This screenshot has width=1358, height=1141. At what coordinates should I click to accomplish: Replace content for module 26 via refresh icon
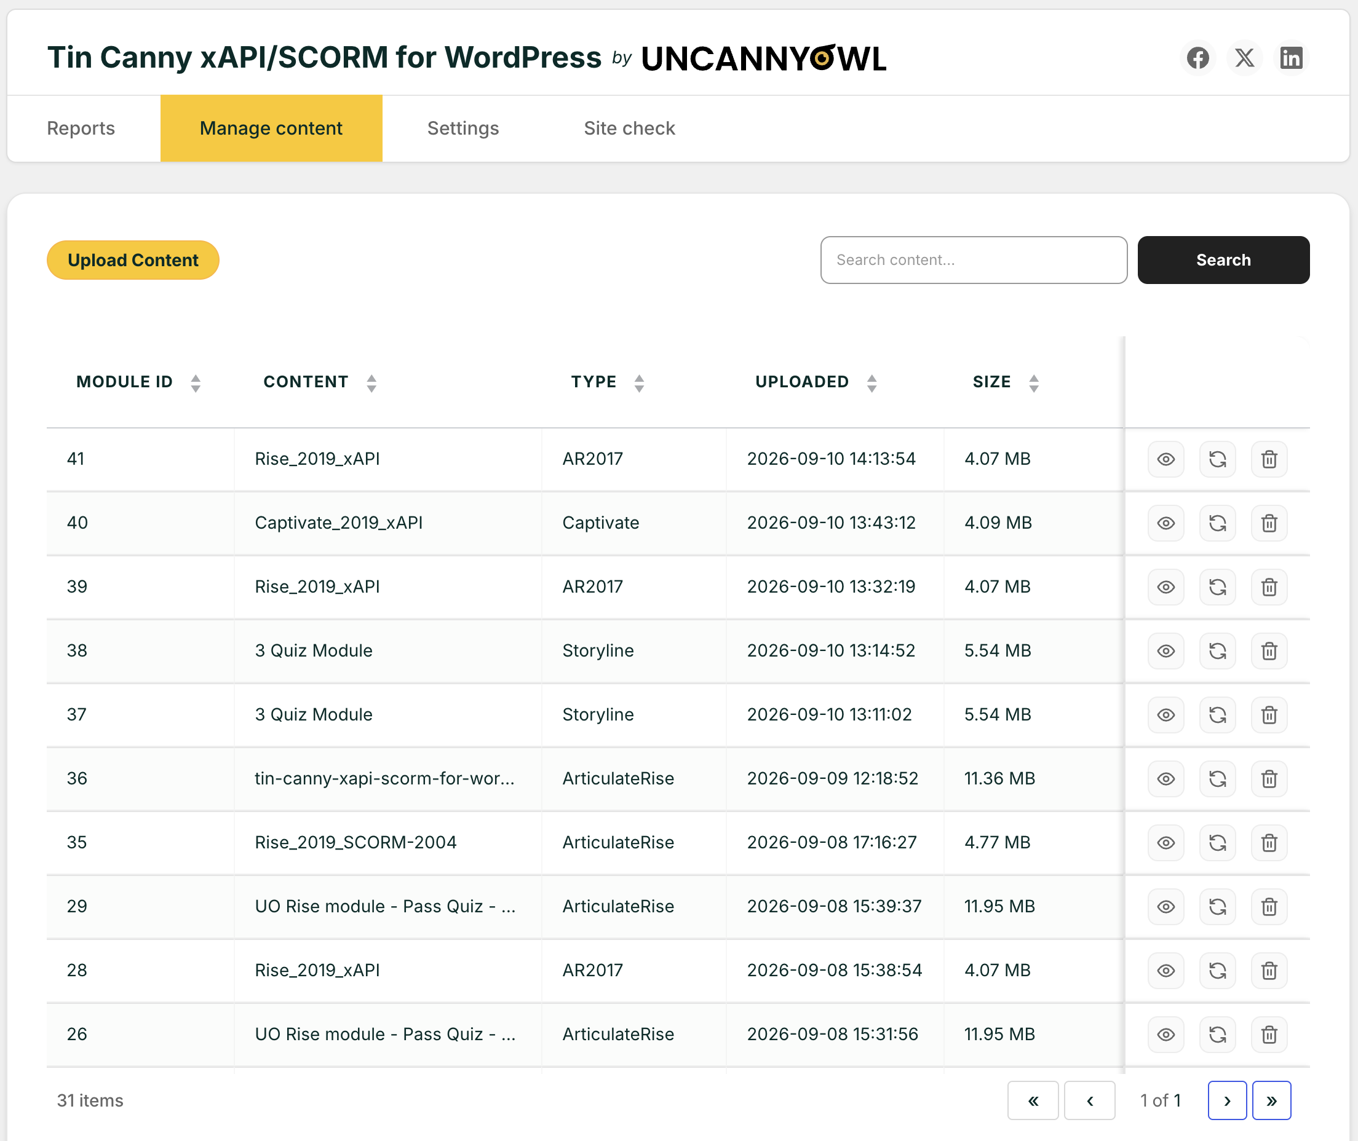(x=1218, y=1035)
